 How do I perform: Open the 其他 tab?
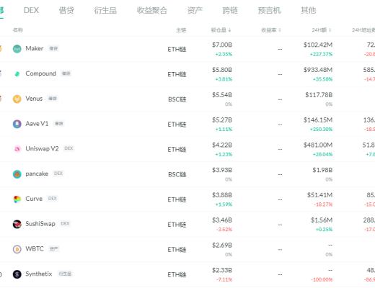[309, 10]
